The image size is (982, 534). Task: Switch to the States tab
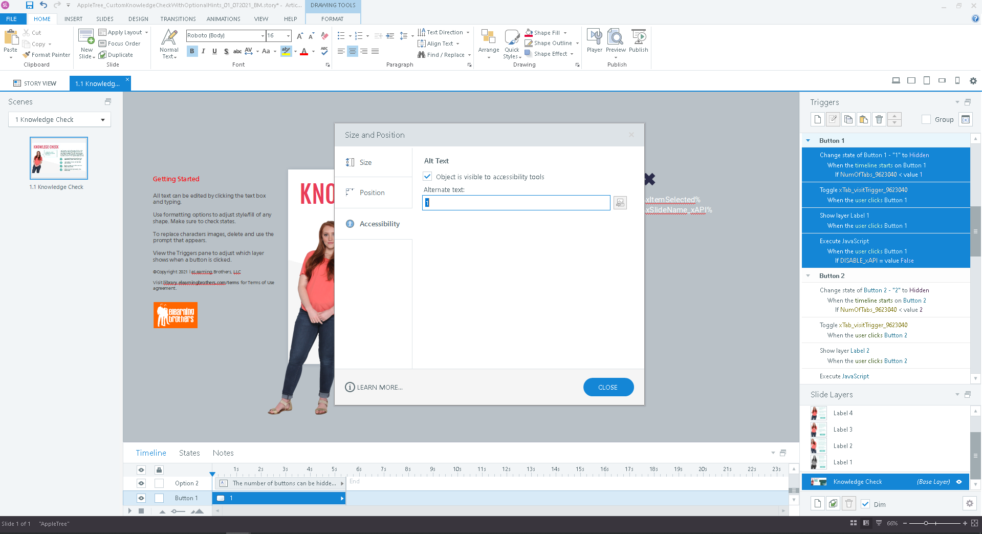point(189,453)
